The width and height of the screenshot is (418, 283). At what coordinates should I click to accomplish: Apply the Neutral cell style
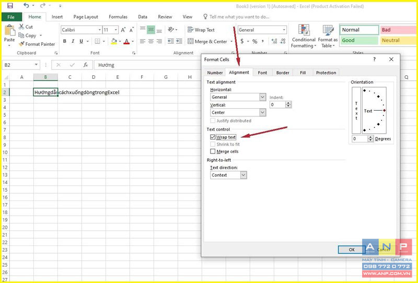click(398, 40)
